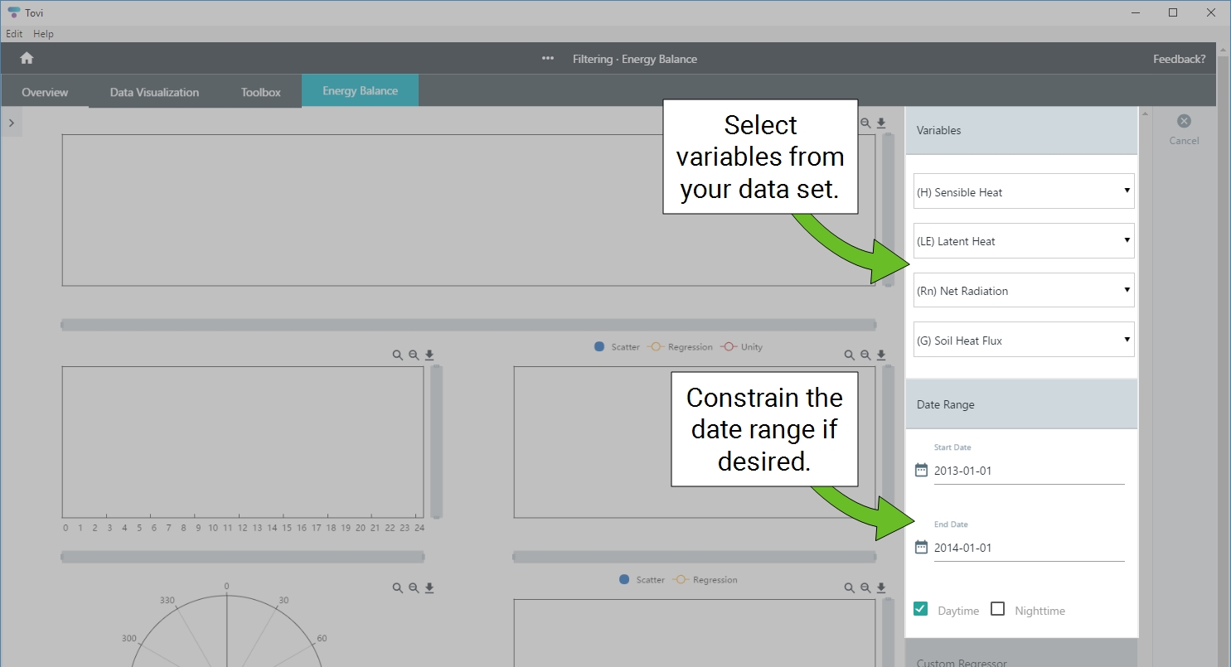1231x667 pixels.
Task: Download the top chart image
Action: (x=881, y=123)
